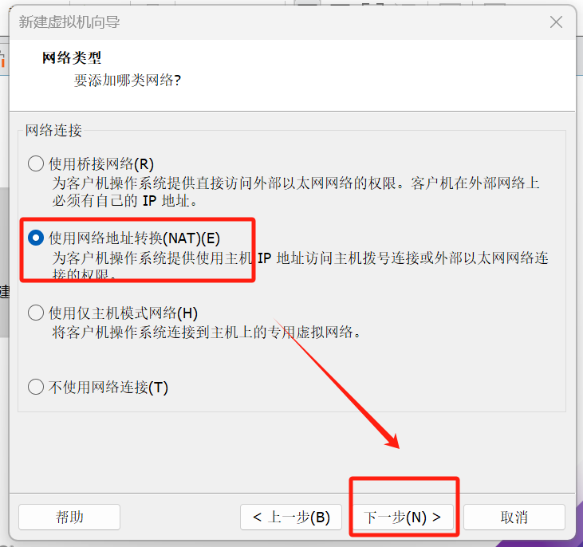Click the 网络类型 heading
The height and width of the screenshot is (547, 583).
[x=72, y=58]
